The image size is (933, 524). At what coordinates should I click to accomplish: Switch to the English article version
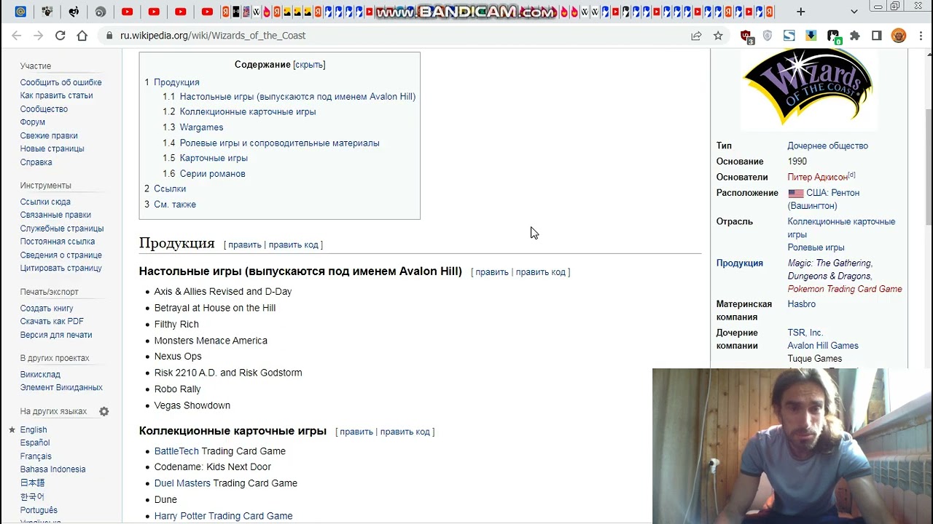coord(34,429)
